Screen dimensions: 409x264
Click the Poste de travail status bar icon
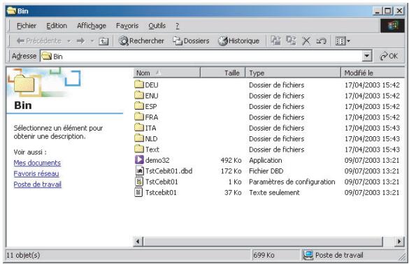click(308, 255)
